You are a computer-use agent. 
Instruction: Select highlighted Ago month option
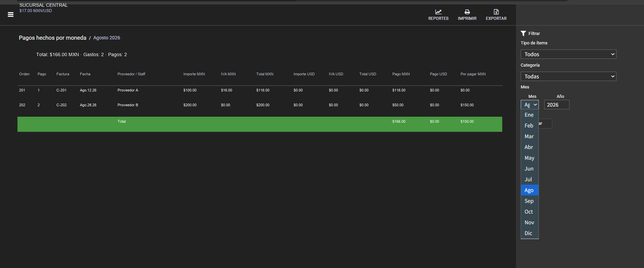(x=530, y=190)
